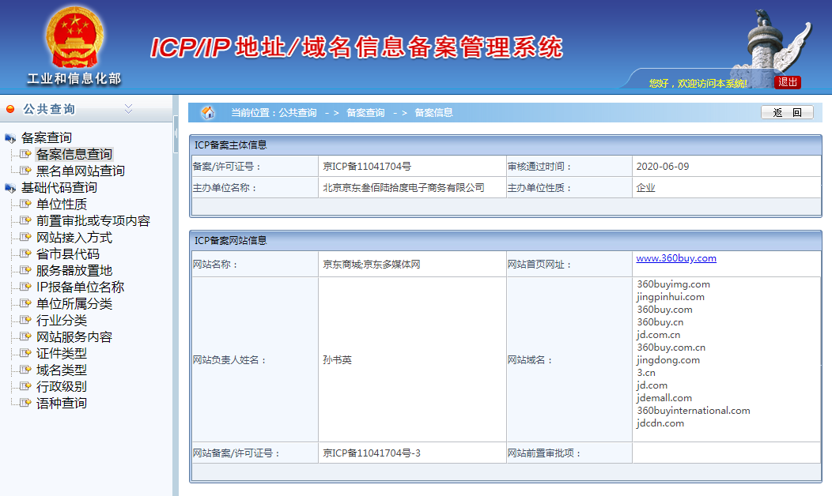Open 前置审批或专项内容 item

point(93,220)
